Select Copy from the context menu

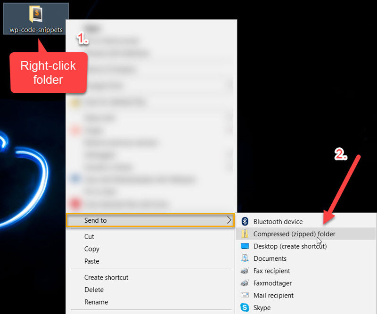pos(91,249)
